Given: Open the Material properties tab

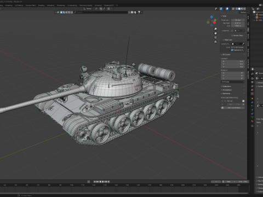Looking at the screenshot, I should point(252,121).
